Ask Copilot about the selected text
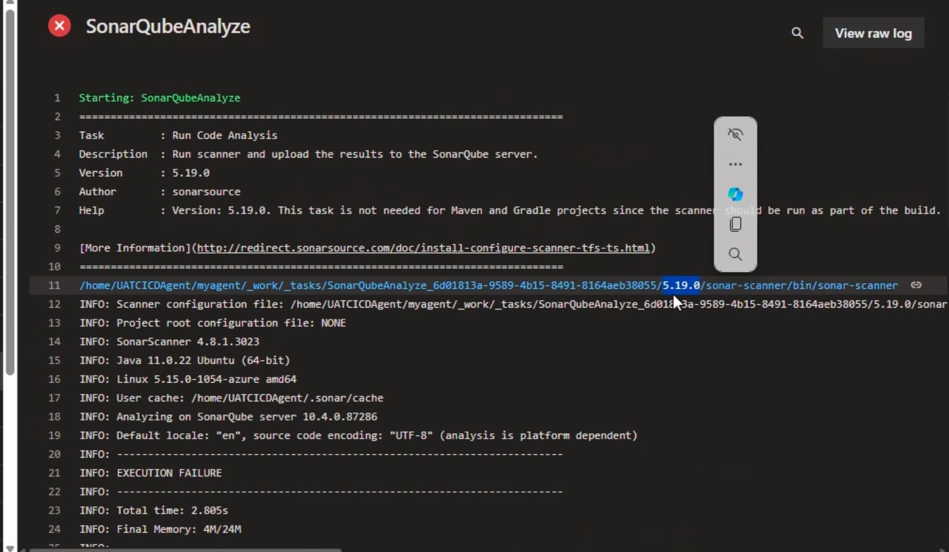Image resolution: width=949 pixels, height=552 pixels. click(735, 194)
